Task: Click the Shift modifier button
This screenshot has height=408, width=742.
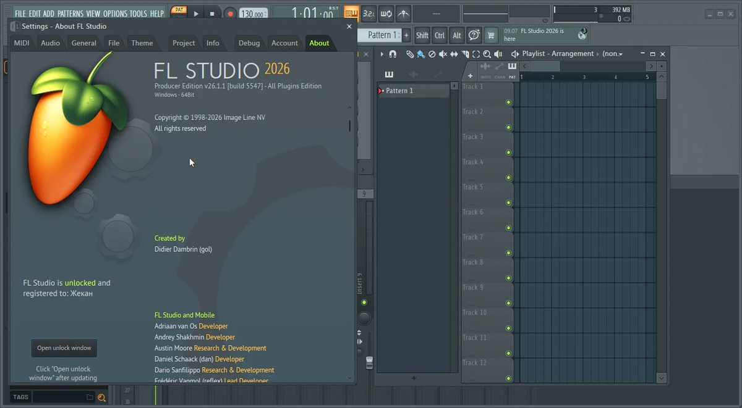Action: click(422, 35)
